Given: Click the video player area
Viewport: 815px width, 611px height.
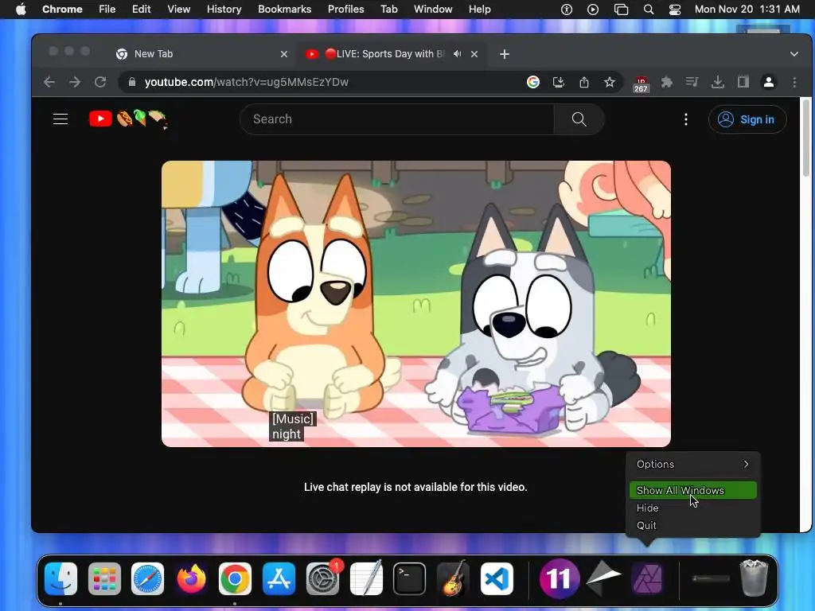Looking at the screenshot, I should pyautogui.click(x=415, y=303).
